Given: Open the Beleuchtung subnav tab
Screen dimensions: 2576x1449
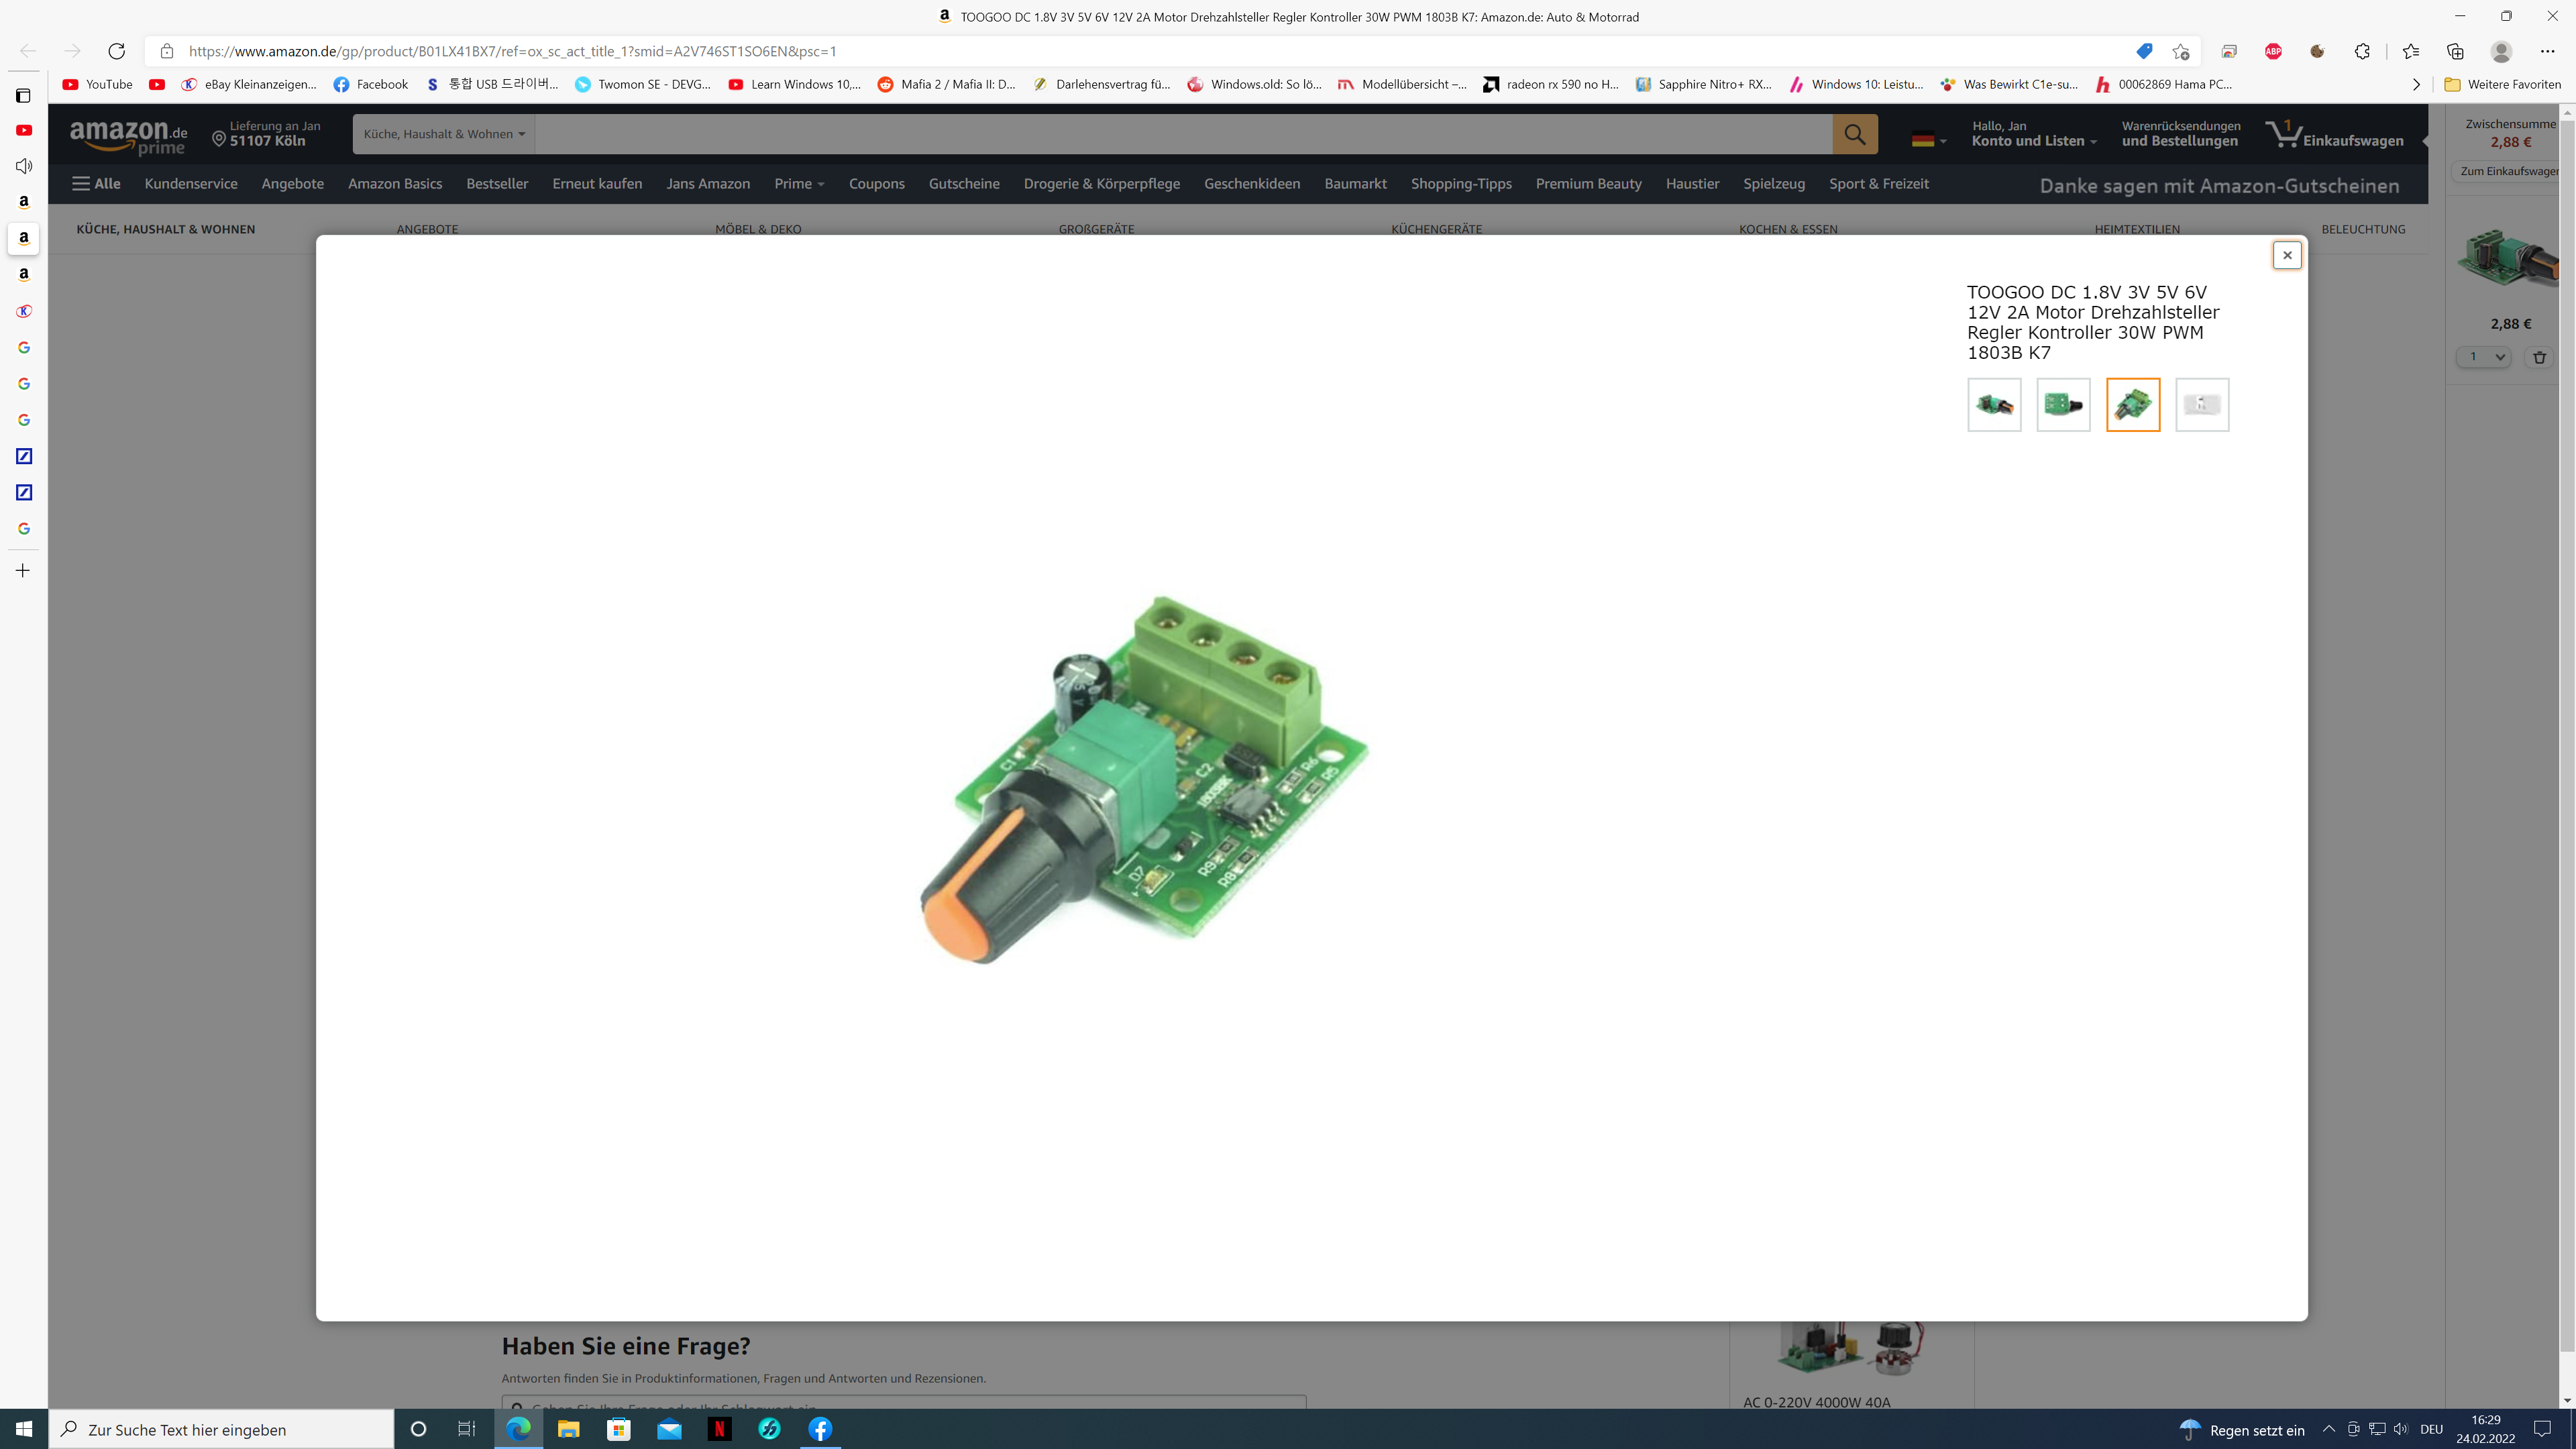Looking at the screenshot, I should pyautogui.click(x=2363, y=229).
